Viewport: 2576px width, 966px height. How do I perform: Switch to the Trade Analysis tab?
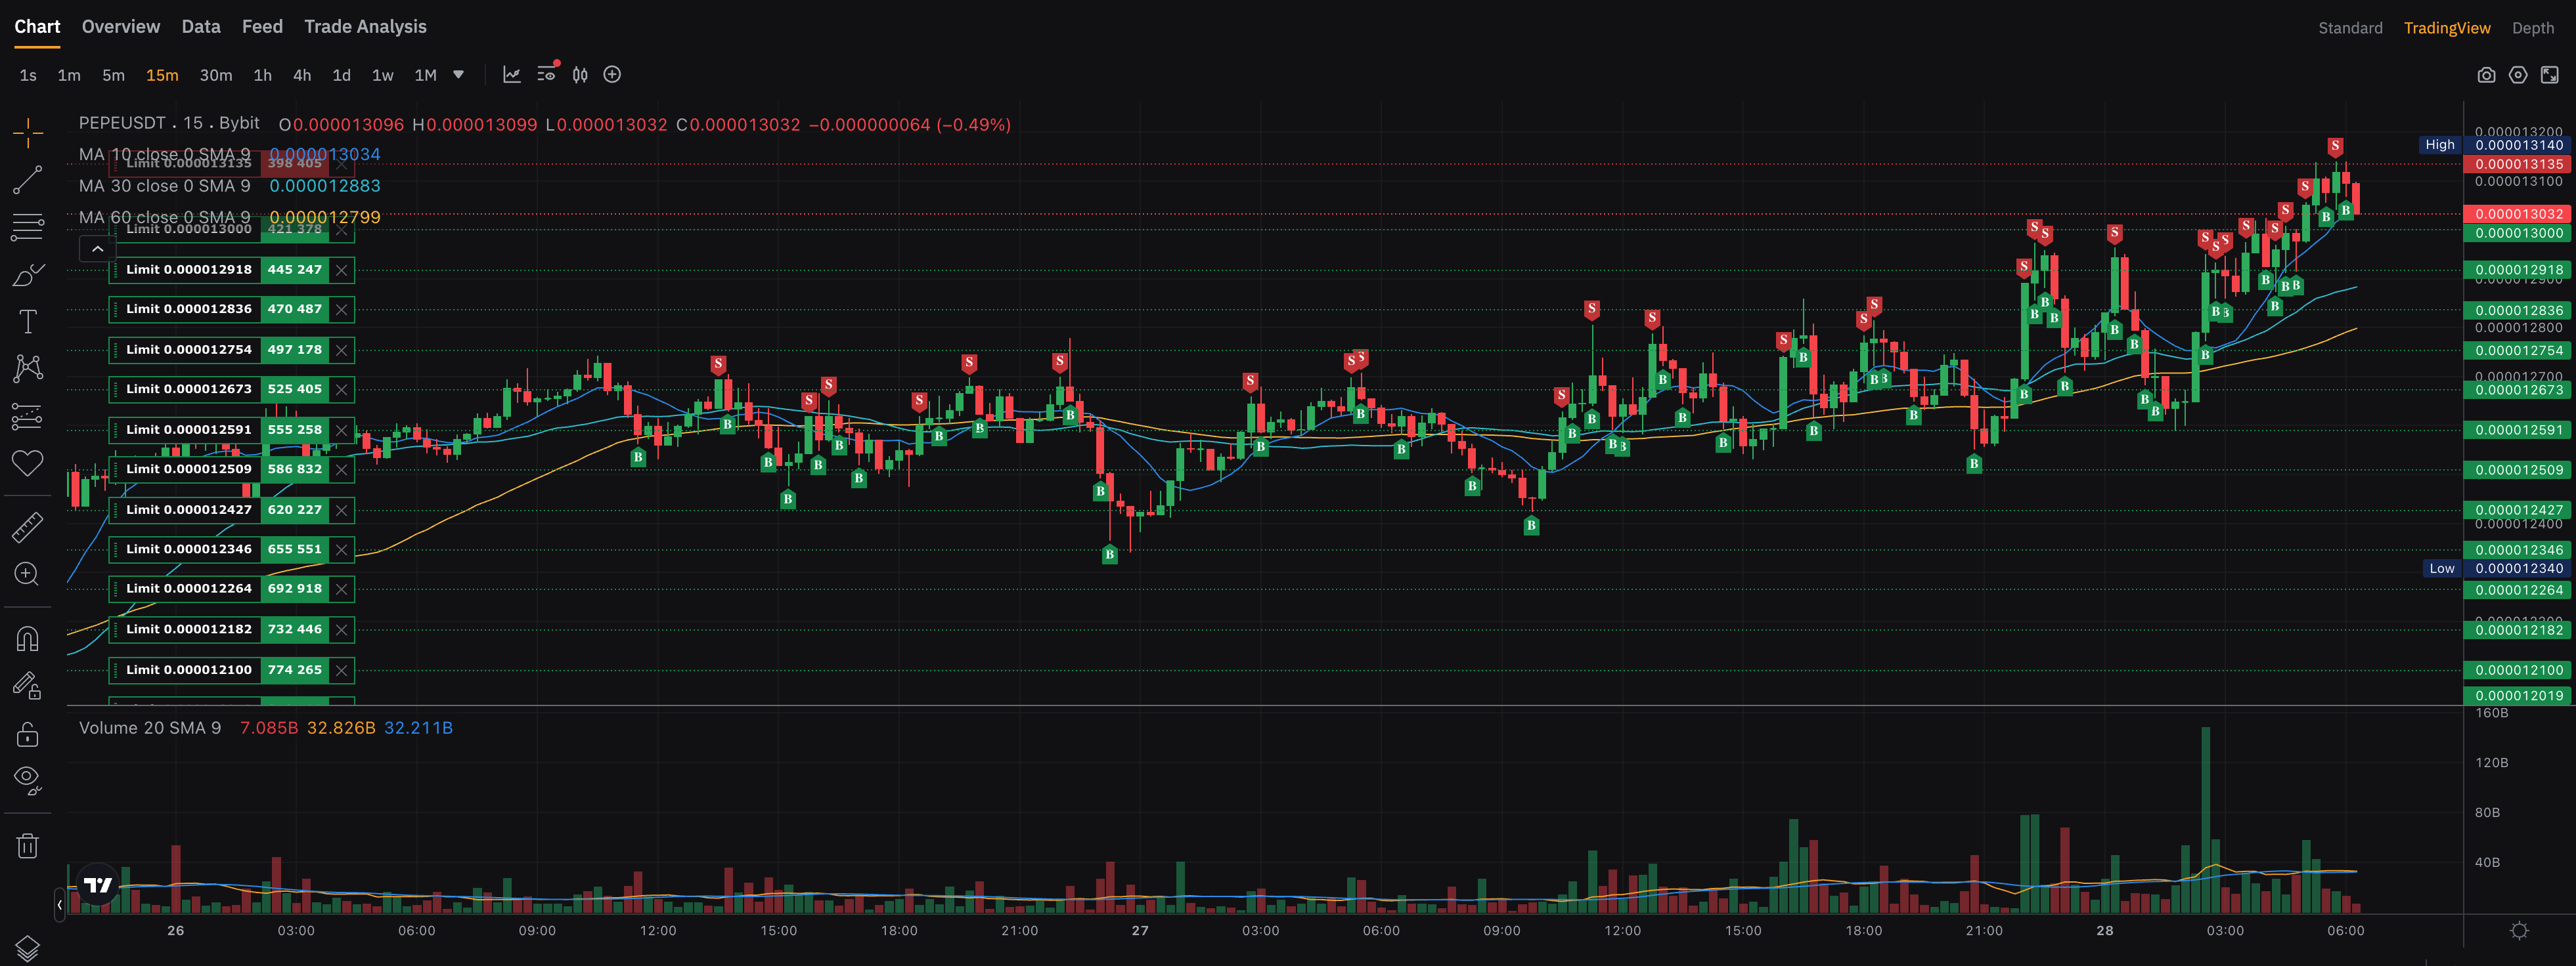click(365, 27)
